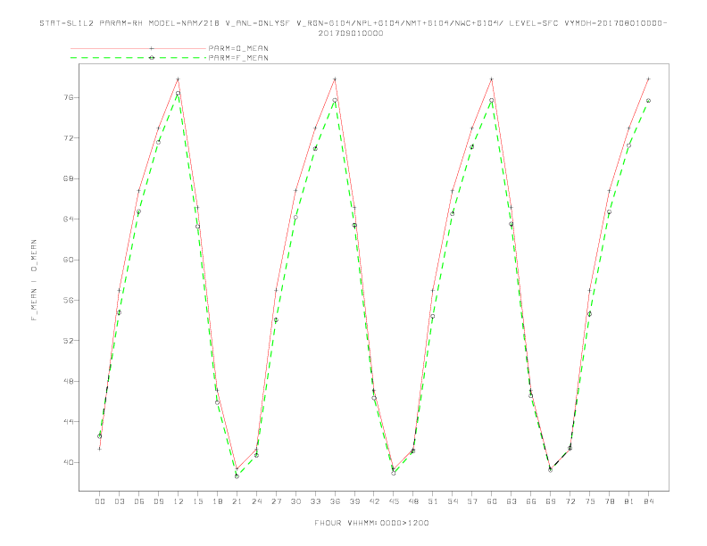Click the y-axis title F_MEAN O_MEAN
The width and height of the screenshot is (707, 546).
point(34,280)
